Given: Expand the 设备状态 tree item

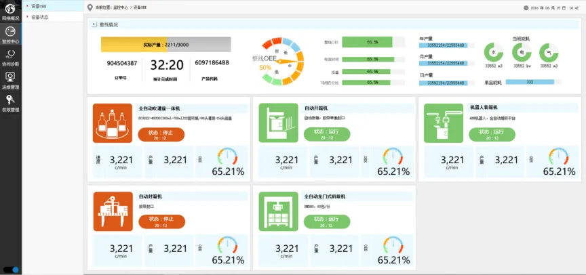Looking at the screenshot, I should coord(27,17).
